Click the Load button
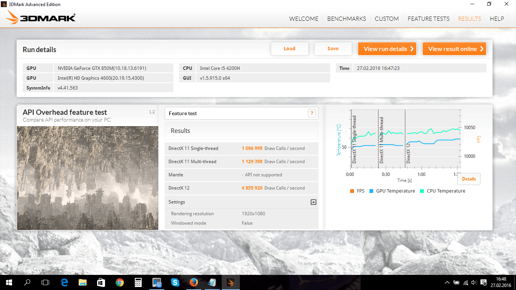Viewport: 516px width, 290px height. [290, 49]
